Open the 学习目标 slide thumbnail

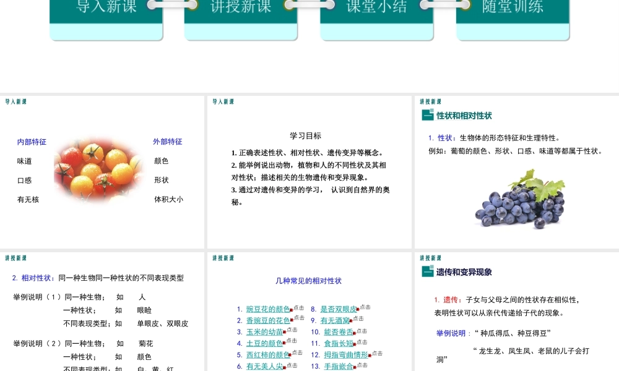click(x=309, y=172)
